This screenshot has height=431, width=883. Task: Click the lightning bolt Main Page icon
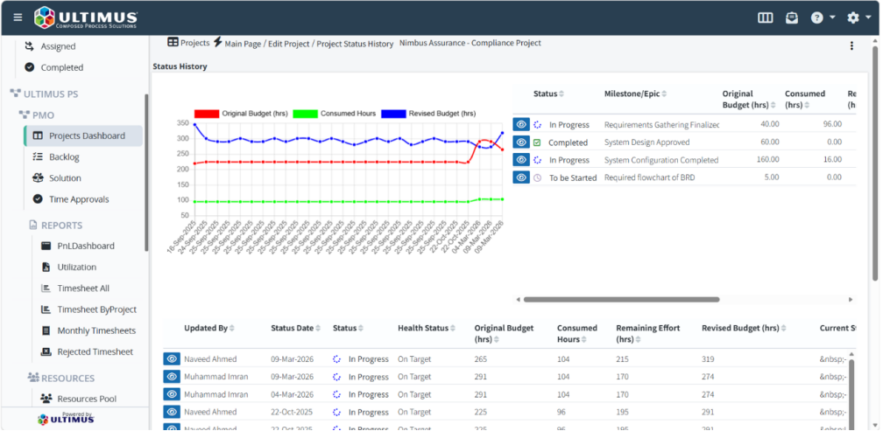click(x=218, y=42)
